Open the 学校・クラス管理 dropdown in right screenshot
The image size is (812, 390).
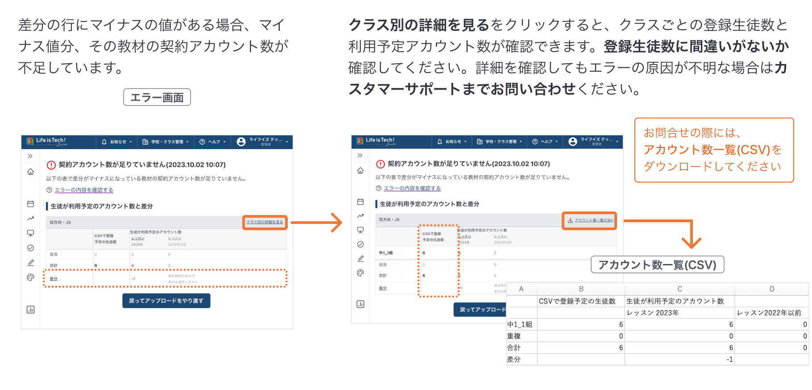tap(499, 142)
